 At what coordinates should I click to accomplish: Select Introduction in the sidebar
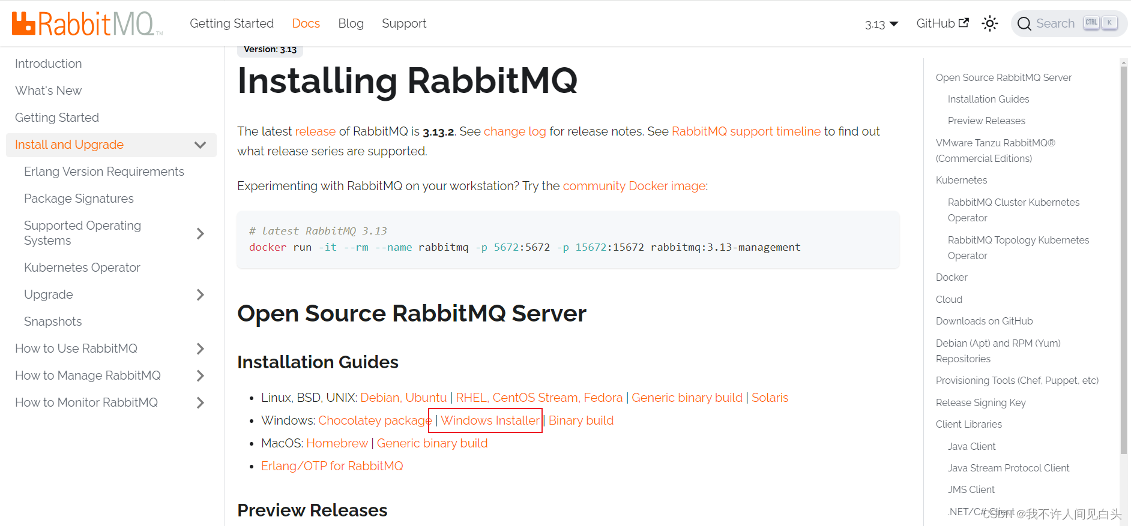(49, 64)
